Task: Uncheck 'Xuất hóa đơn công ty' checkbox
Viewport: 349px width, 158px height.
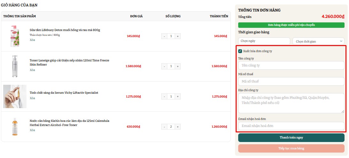Action: (240, 51)
